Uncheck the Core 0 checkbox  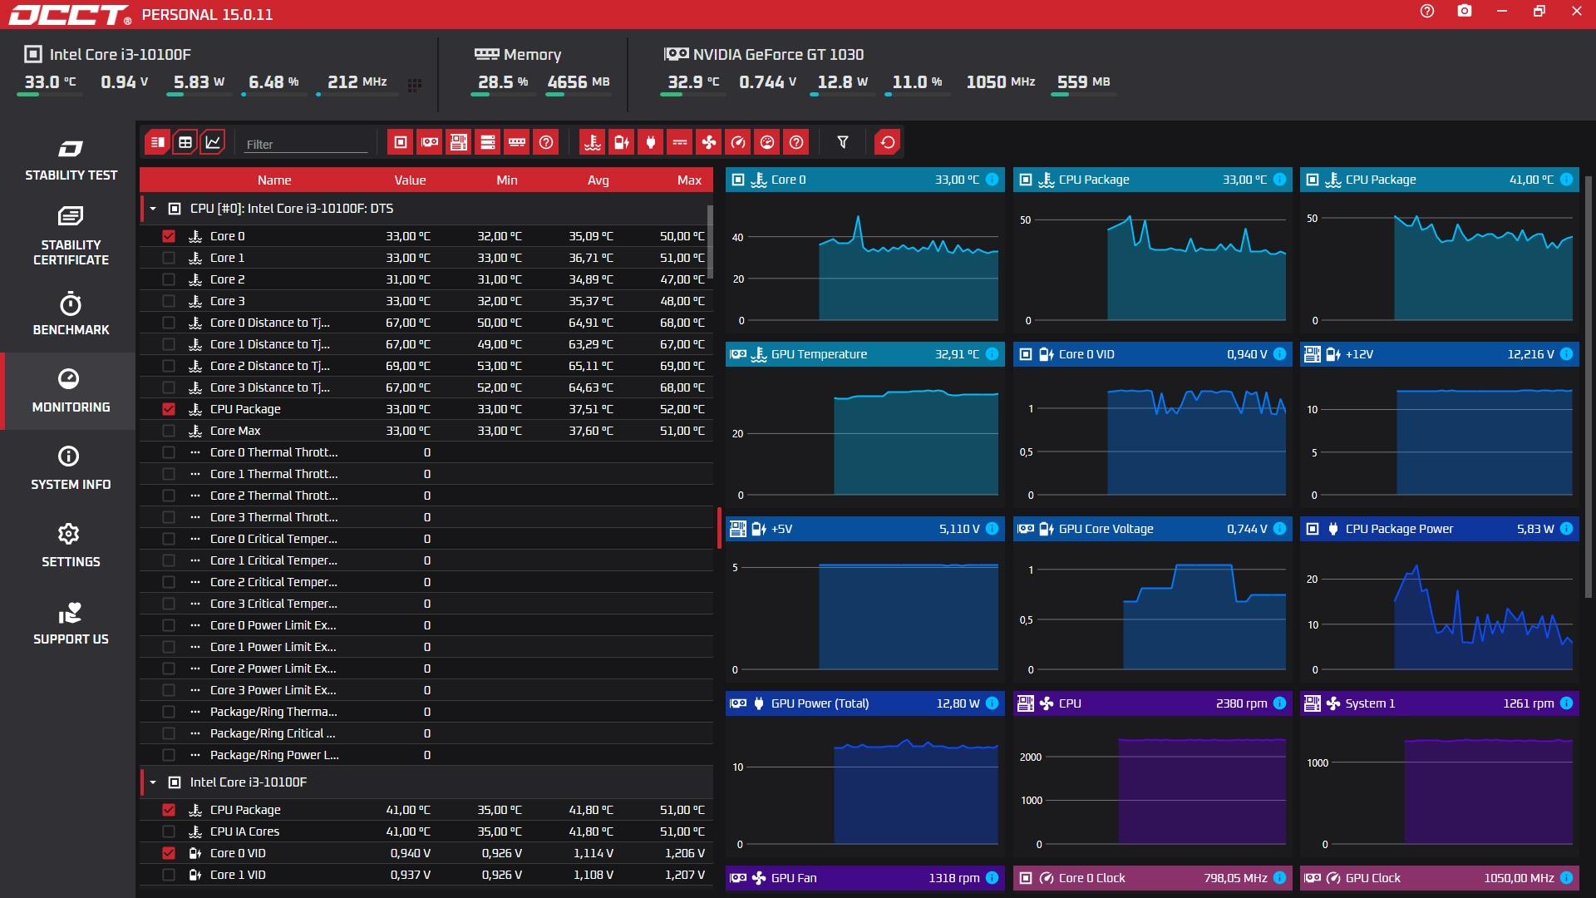(x=169, y=236)
